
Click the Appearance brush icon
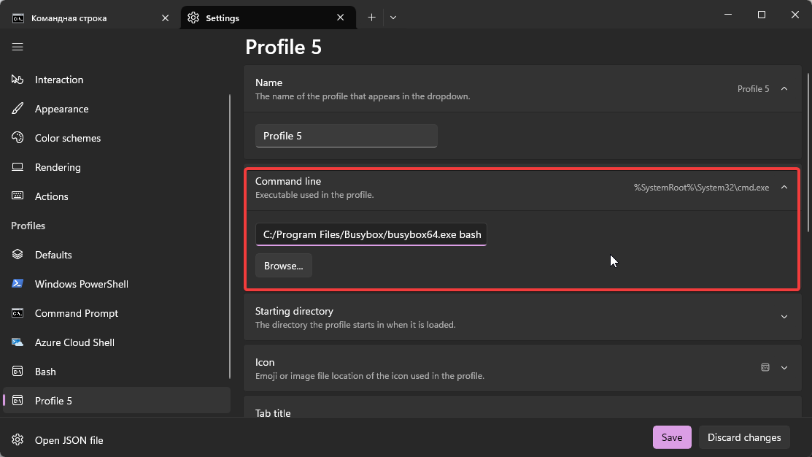(18, 109)
